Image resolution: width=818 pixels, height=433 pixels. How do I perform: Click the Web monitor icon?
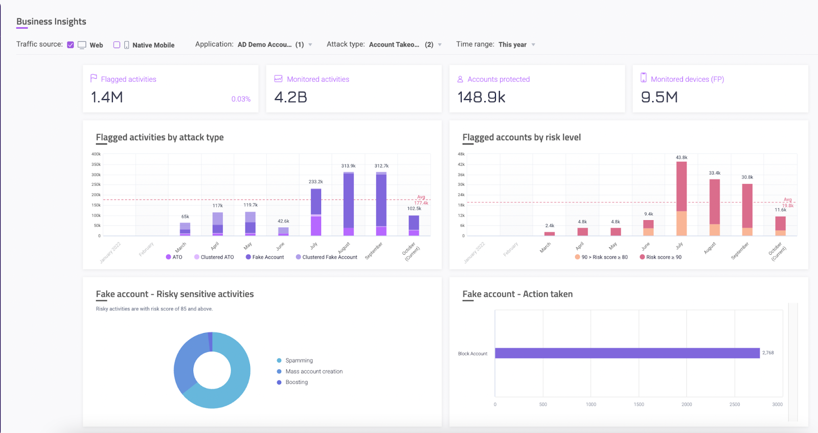coord(82,45)
